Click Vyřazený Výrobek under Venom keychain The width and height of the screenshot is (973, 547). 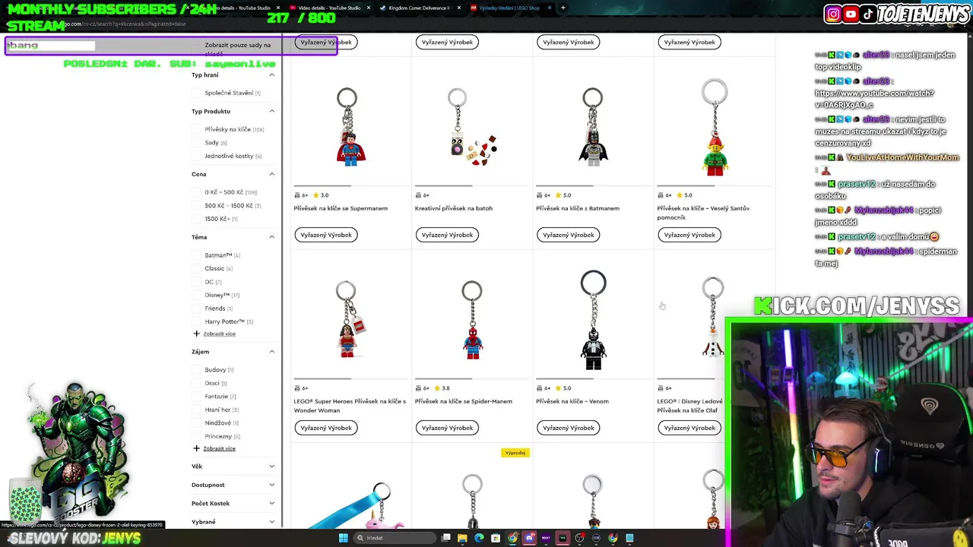tap(569, 428)
